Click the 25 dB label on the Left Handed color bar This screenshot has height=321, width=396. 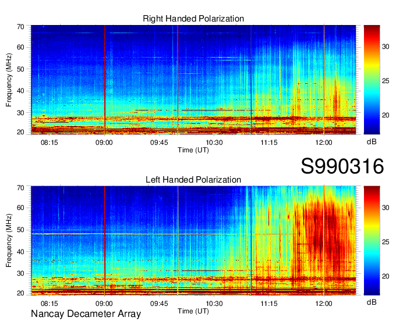pyautogui.click(x=386, y=242)
